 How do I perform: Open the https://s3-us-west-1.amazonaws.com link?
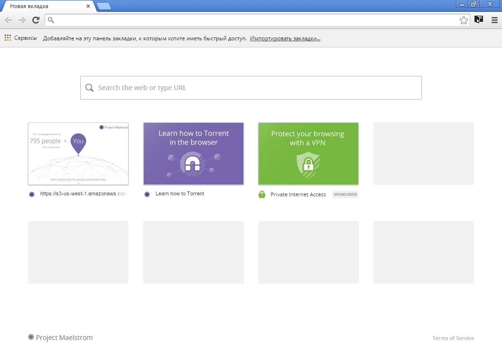point(84,193)
